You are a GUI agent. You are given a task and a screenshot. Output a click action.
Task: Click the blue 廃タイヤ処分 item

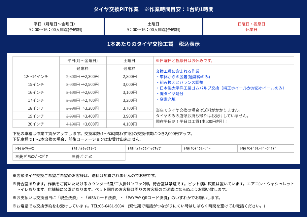tap(170, 93)
